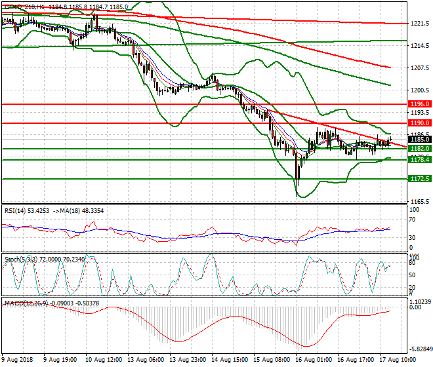
Task: Click the 15 Aug 08:00 time label
Action: click(x=272, y=360)
